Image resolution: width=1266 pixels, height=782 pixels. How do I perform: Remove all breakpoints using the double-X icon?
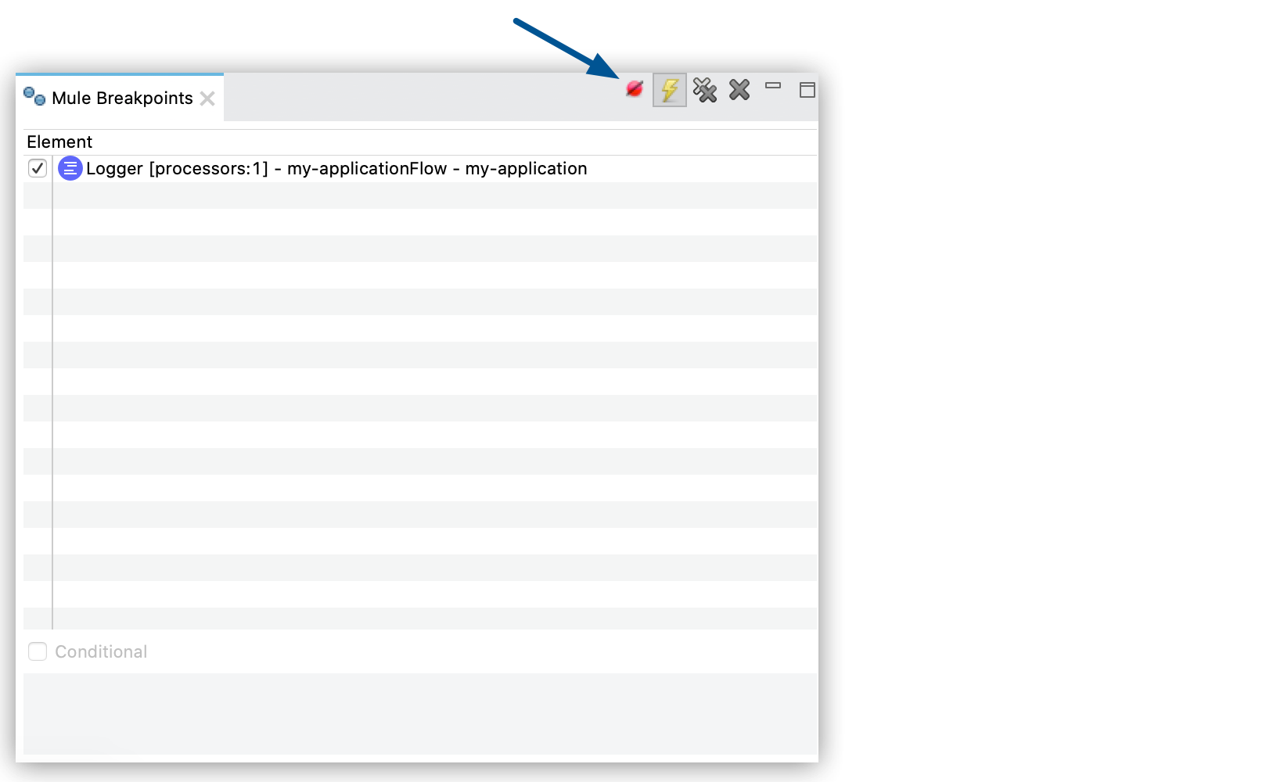[x=704, y=90]
